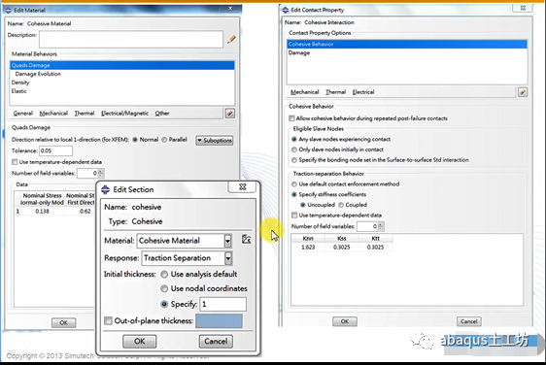Open Mechanical menu in Edit Contact Property
Screen dimensions: 546x365
tap(305, 92)
